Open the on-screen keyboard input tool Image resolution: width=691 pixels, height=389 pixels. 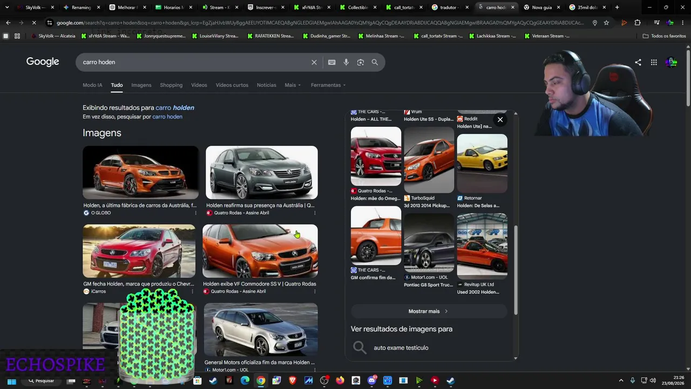pos(332,62)
